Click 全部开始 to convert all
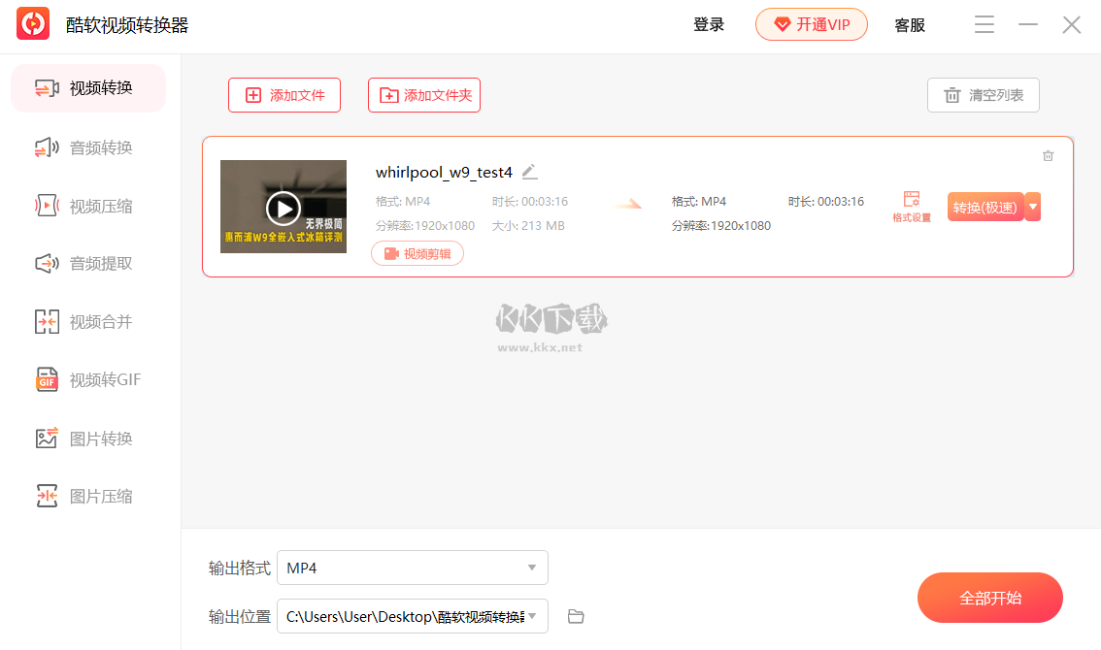Image resolution: width=1101 pixels, height=650 pixels. [990, 598]
